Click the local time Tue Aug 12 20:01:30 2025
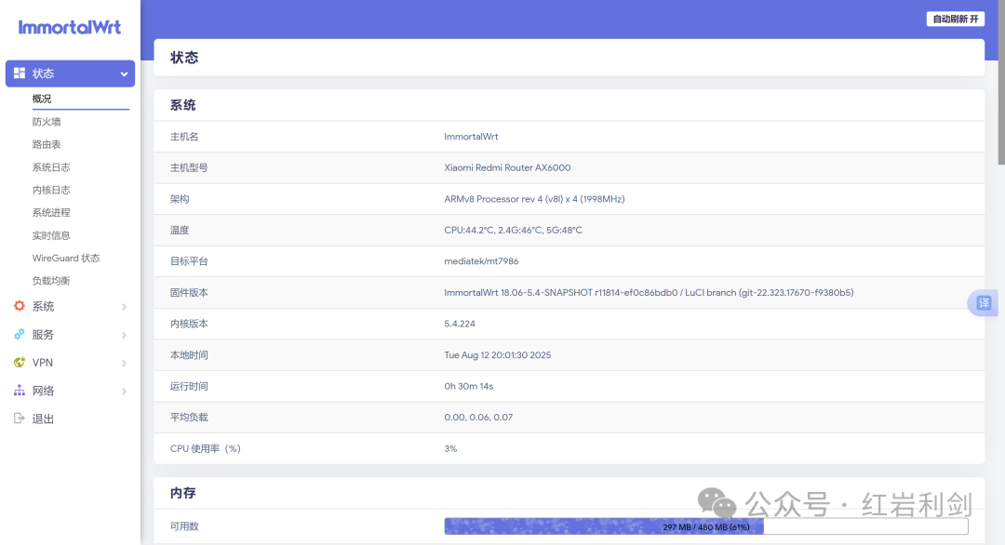 [497, 354]
